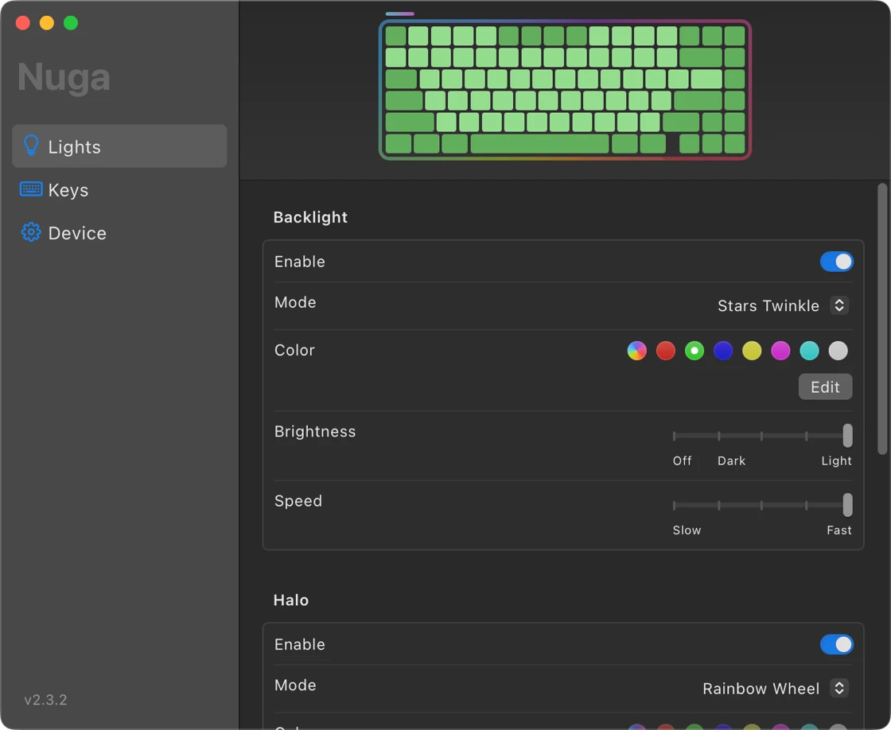
Task: Click the 'Dark' label under Brightness
Action: click(x=731, y=460)
